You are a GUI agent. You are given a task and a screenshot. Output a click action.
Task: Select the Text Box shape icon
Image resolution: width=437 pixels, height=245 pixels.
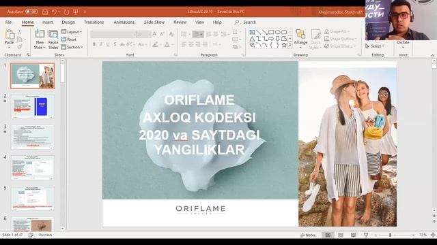[x=252, y=32]
